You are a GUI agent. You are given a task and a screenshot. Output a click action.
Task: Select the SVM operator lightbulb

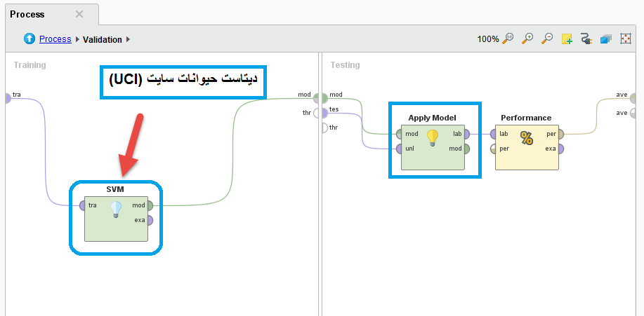[116, 209]
